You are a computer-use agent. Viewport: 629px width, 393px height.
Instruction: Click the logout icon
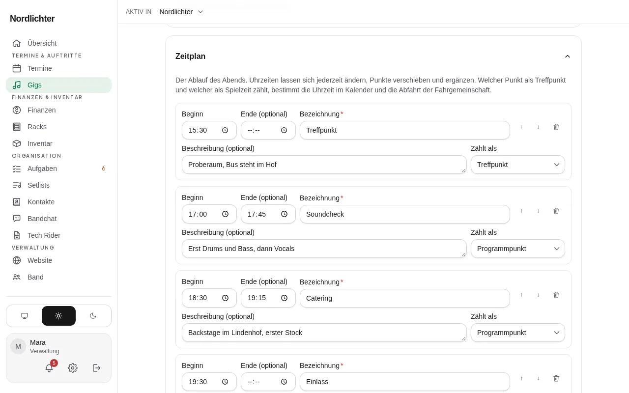coord(97,368)
